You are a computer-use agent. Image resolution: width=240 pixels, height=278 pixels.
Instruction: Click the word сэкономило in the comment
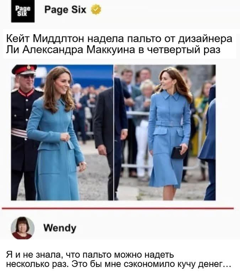point(150,265)
